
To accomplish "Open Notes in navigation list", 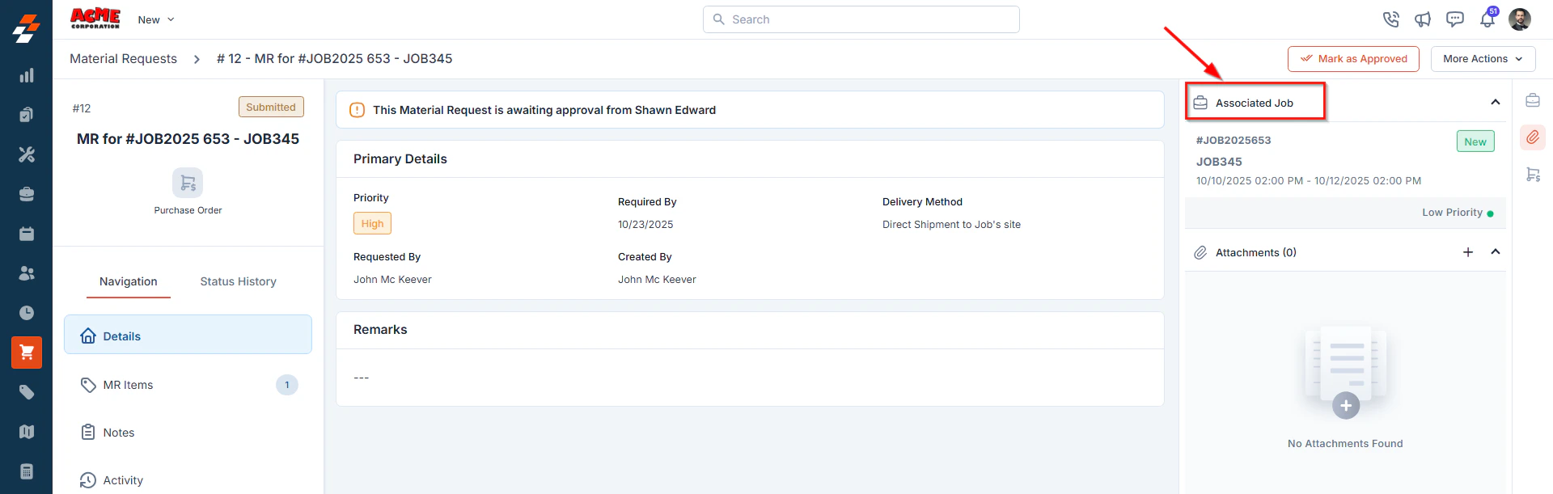I will pyautogui.click(x=188, y=433).
